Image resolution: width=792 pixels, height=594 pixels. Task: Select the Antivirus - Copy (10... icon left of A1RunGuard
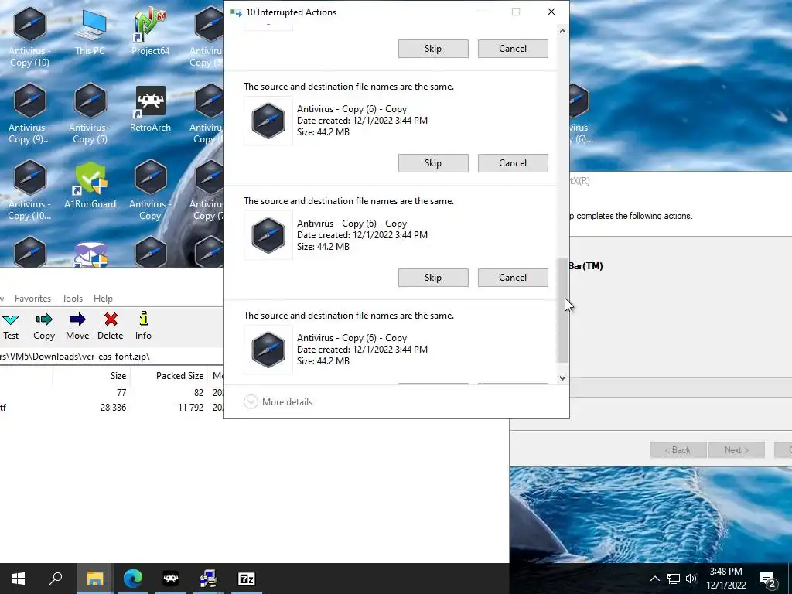pos(30,191)
